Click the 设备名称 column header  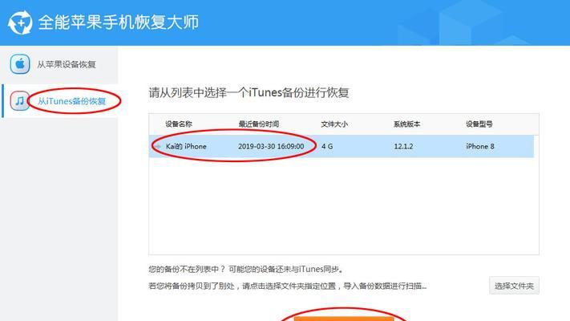(179, 124)
